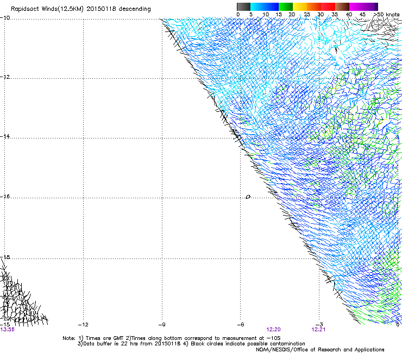This screenshot has height=353, width=402.
Task: Click the '25' tick label on the color scale
Action: coord(307,15)
